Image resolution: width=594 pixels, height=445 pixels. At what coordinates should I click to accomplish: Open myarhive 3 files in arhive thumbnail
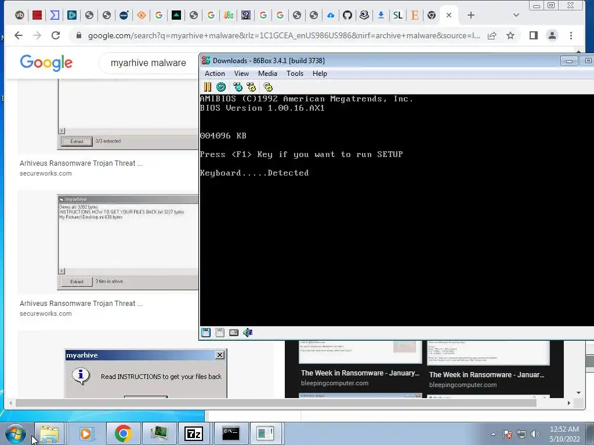pyautogui.click(x=128, y=242)
